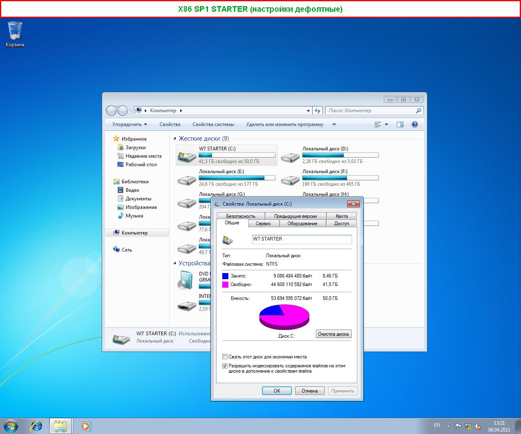Image resolution: width=521 pixels, height=434 pixels.
Task: Select Сеть in navigation pane
Action: point(127,250)
